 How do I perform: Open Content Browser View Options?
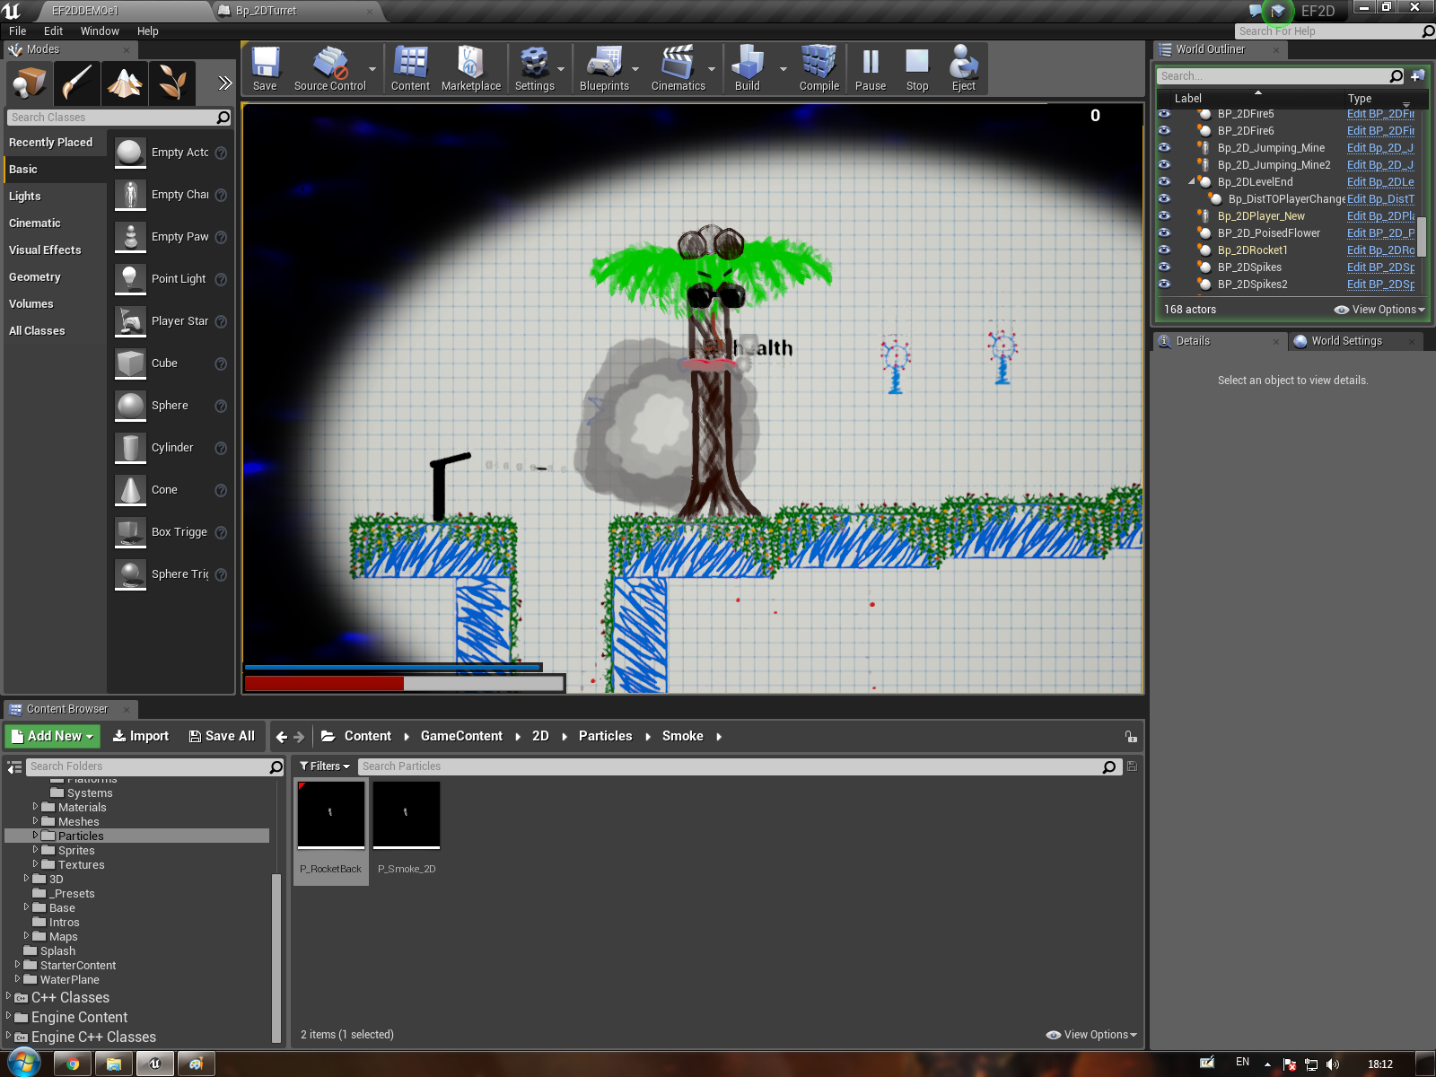(x=1091, y=1035)
